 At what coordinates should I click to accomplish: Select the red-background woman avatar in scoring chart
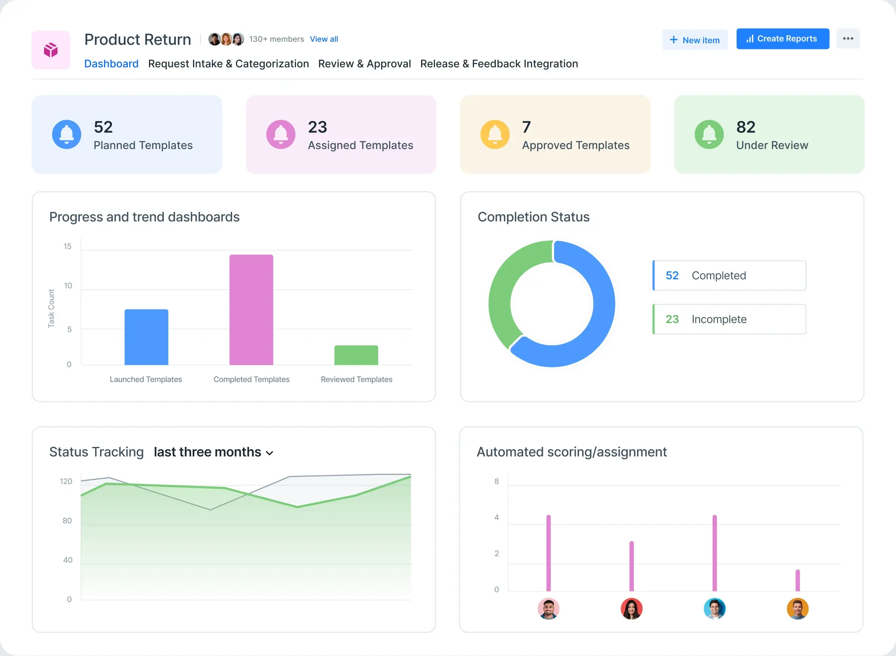tap(631, 608)
